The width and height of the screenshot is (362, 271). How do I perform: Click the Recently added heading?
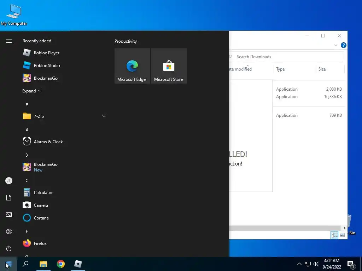click(x=37, y=41)
